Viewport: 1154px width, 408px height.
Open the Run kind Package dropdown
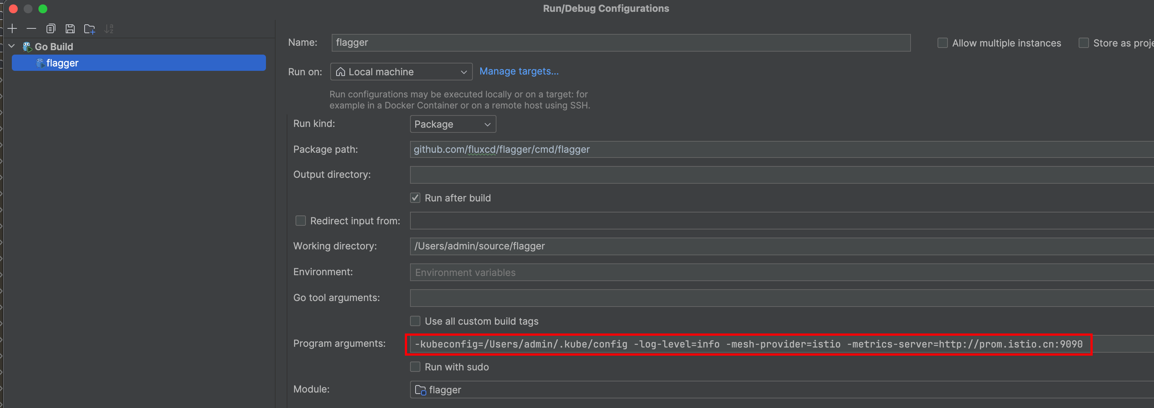(x=453, y=124)
